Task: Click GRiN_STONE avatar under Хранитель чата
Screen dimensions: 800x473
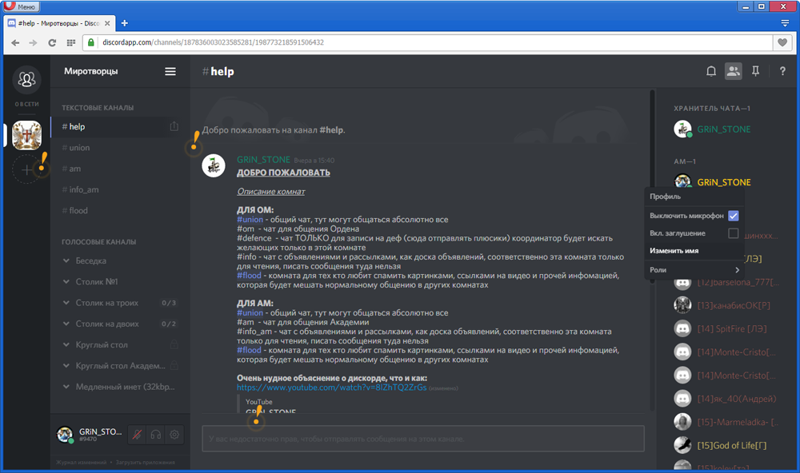Action: 682,129
